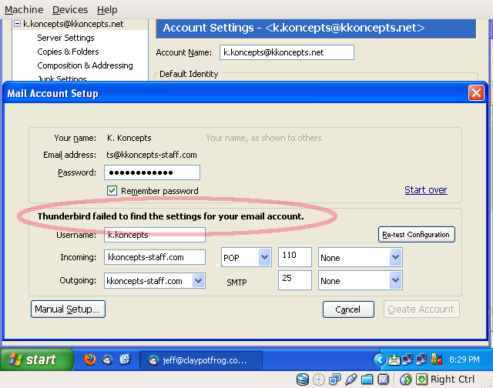The image size is (493, 388).
Task: Click the Manual Setup... button
Action: 68,309
